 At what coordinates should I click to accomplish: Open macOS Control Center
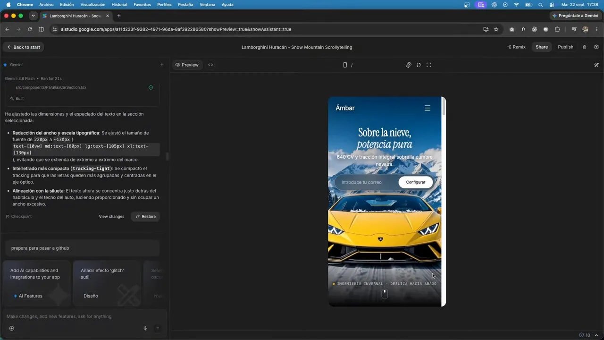(552, 4)
